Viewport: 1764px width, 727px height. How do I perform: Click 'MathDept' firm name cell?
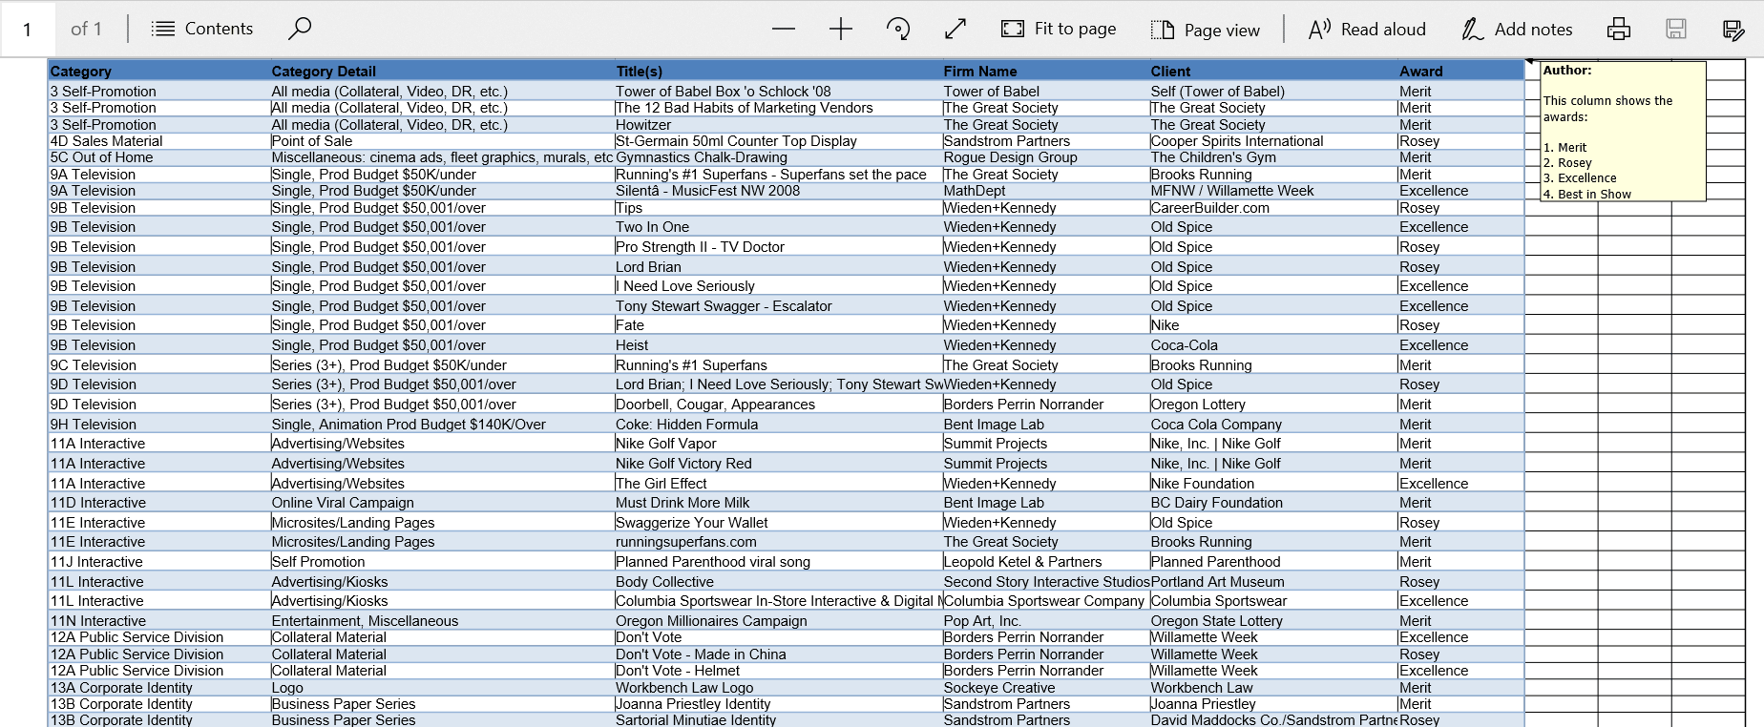click(975, 191)
